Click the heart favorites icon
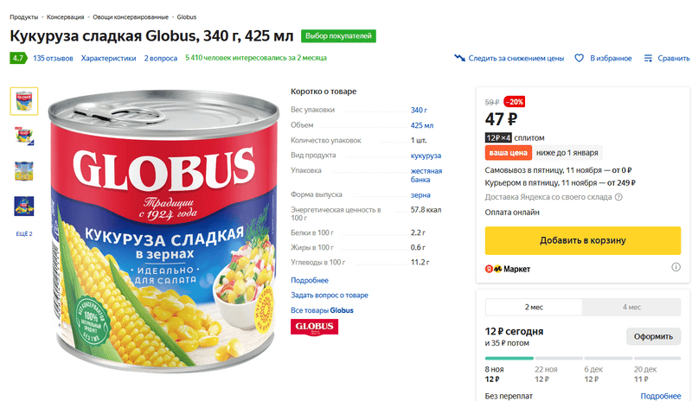692x401 pixels. pos(580,58)
